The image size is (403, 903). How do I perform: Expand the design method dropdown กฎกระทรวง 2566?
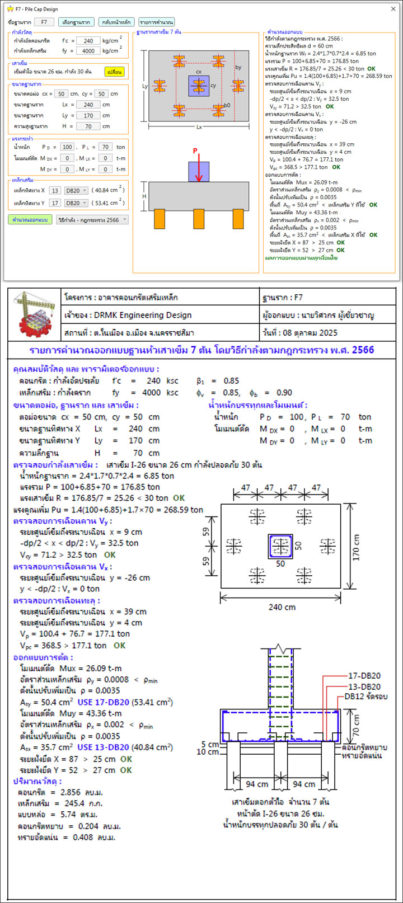(x=92, y=220)
